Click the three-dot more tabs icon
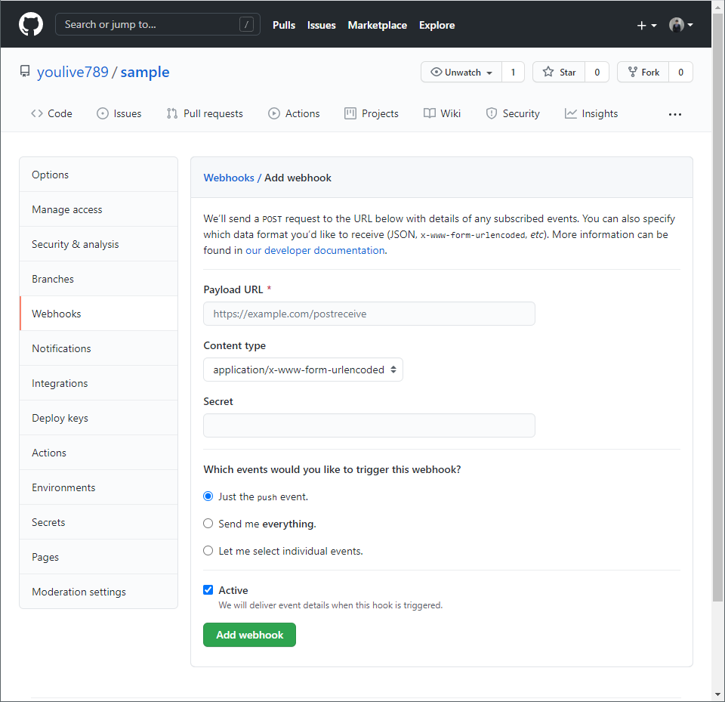The image size is (725, 702). tap(674, 114)
